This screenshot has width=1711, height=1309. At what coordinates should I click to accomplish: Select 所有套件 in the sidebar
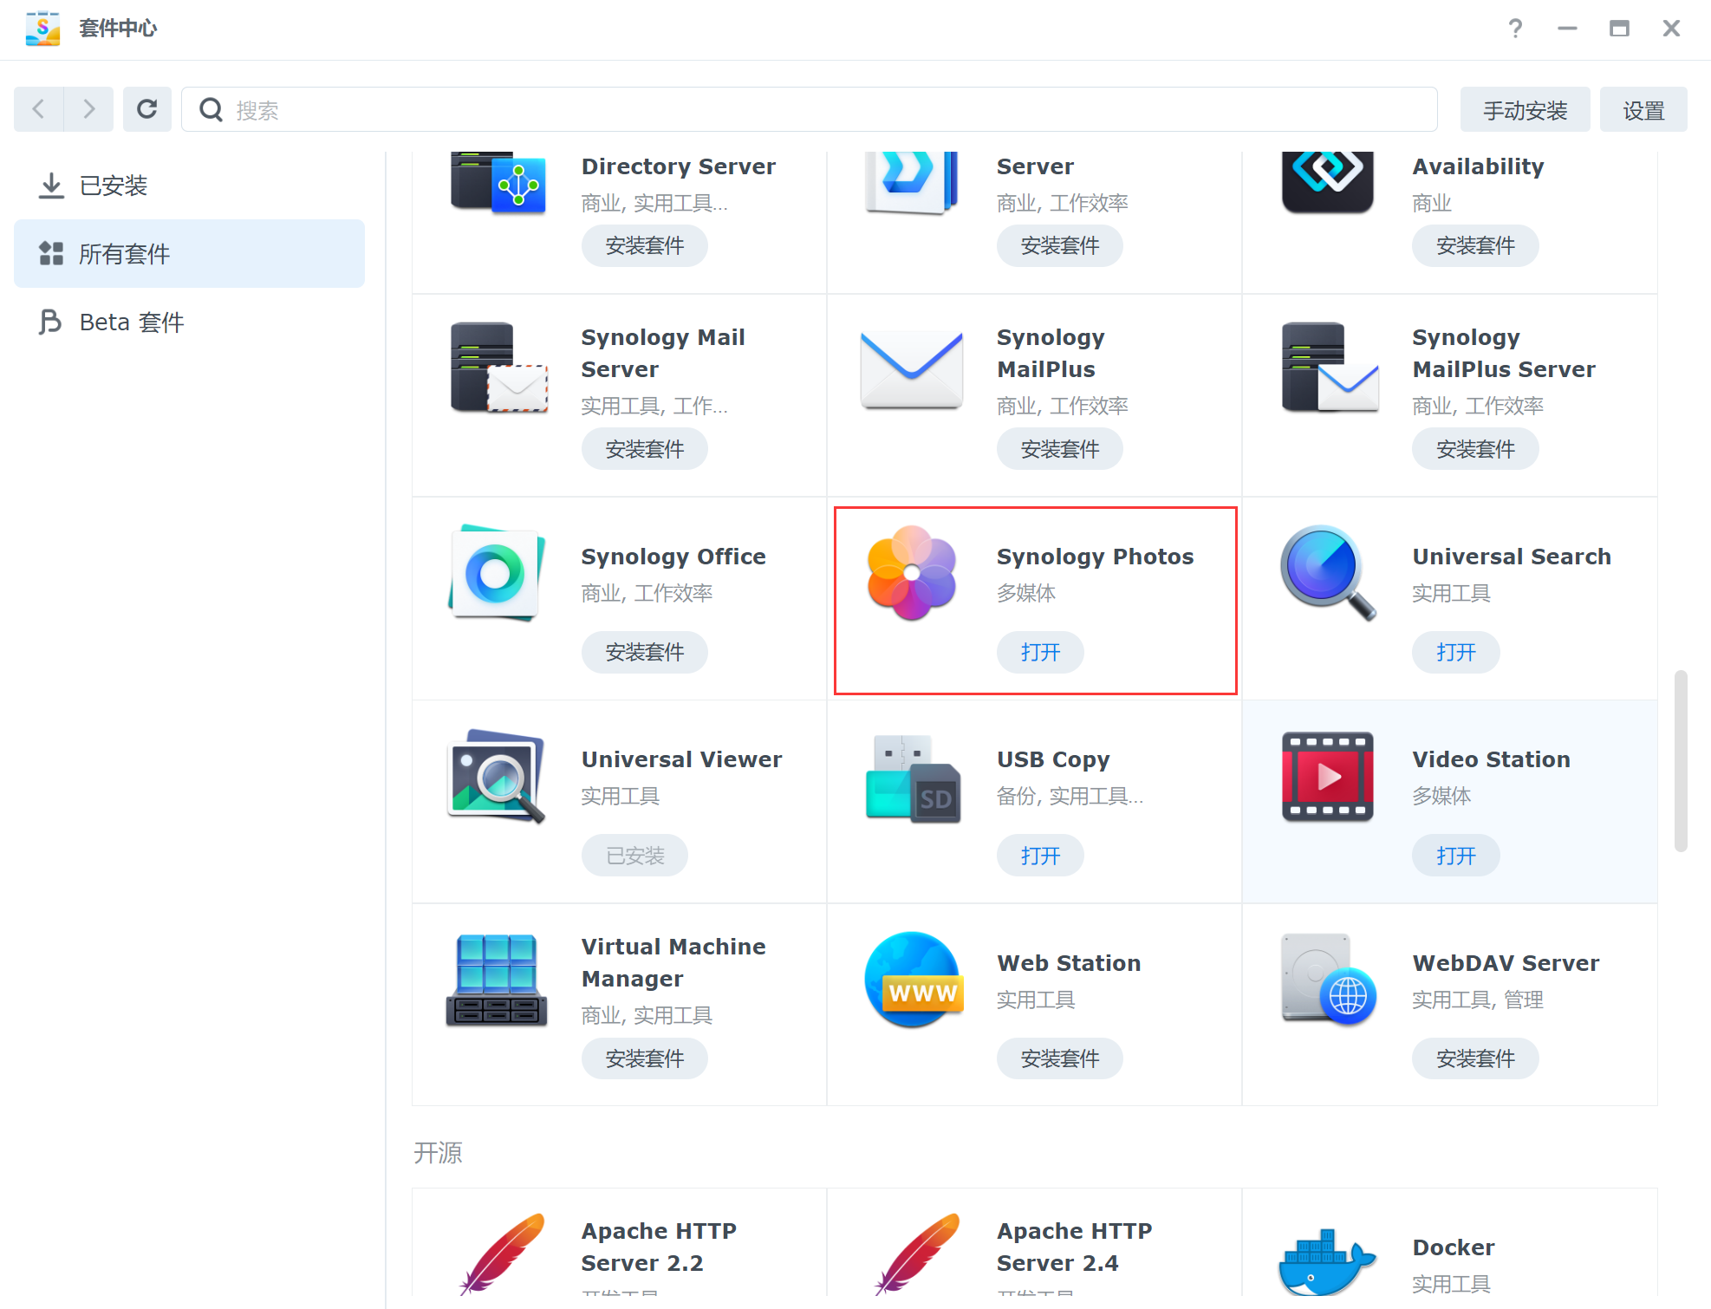[x=124, y=254]
